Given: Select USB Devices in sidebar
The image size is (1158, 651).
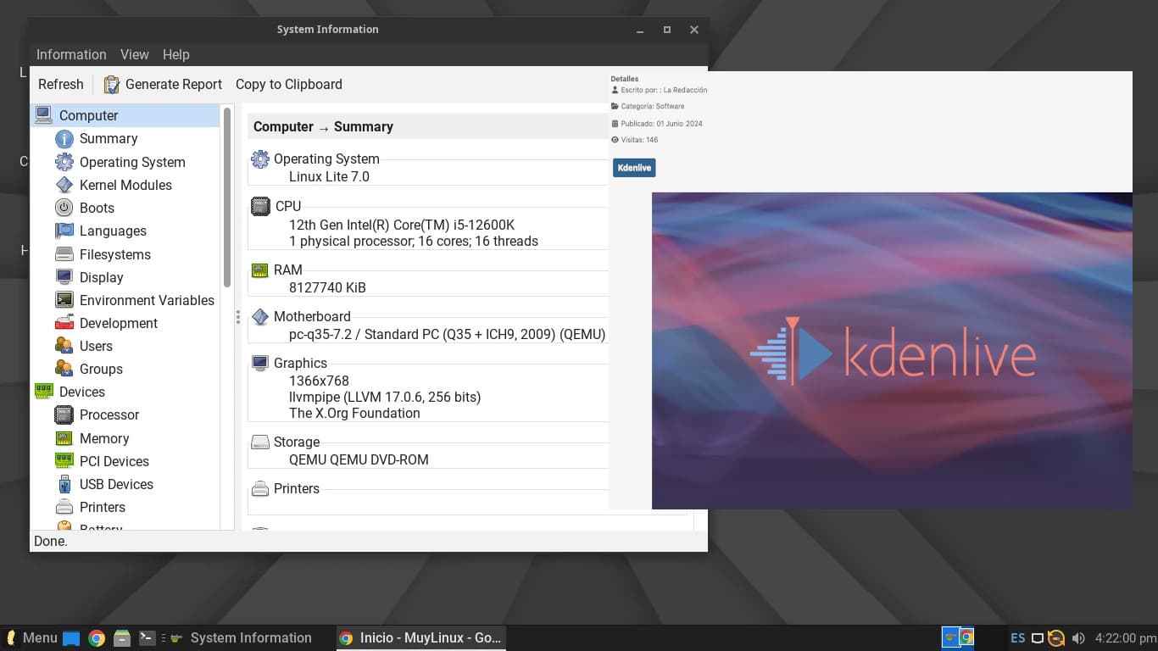Looking at the screenshot, I should (x=116, y=484).
